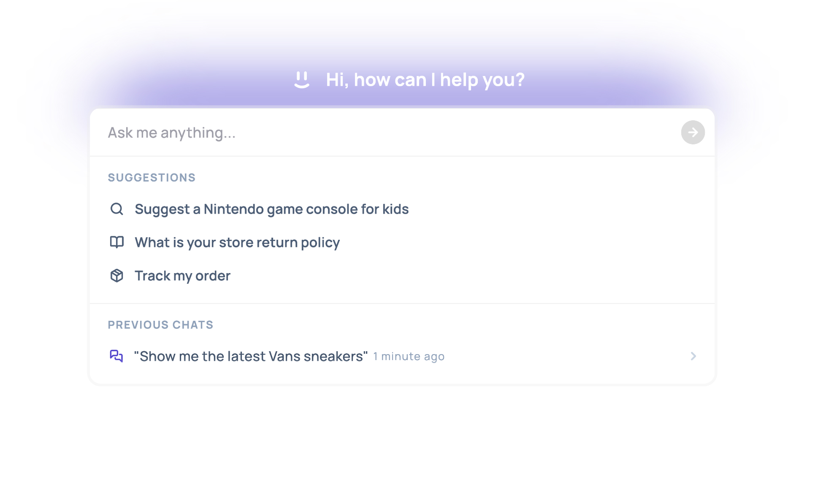Viewport: 818px width, 488px height.
Task: Open previous chat via right chevron
Action: [x=693, y=356]
